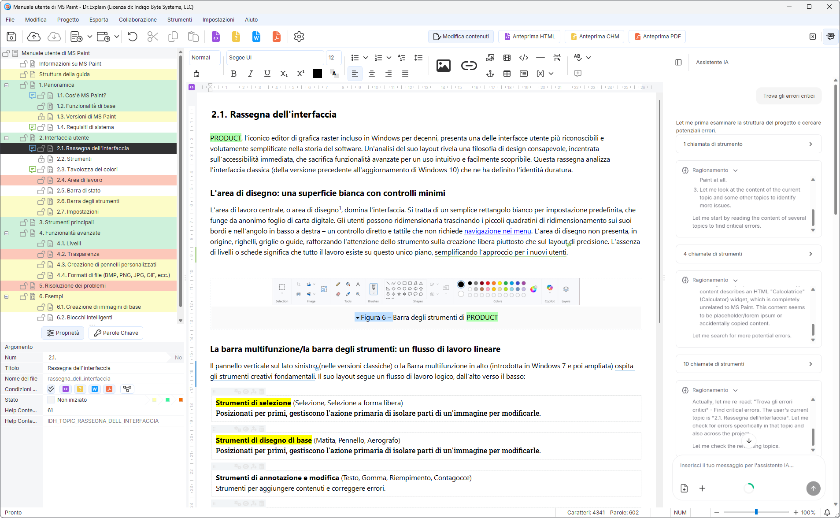840x518 pixels.
Task: Toggle the lock on topic 2.2. Strumenti
Action: coord(41,159)
